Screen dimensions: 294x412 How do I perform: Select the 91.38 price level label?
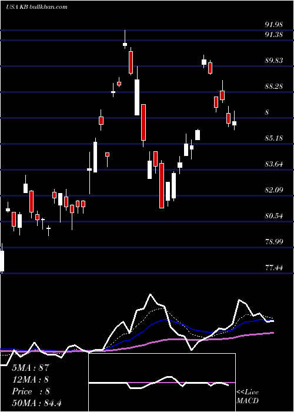[x=274, y=34]
